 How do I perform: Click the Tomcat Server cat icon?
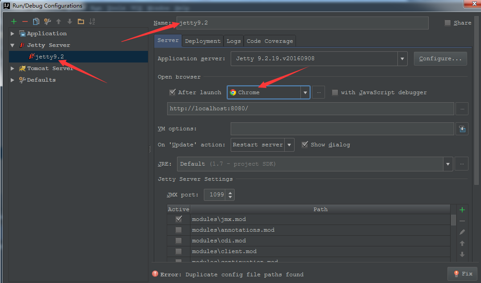22,68
